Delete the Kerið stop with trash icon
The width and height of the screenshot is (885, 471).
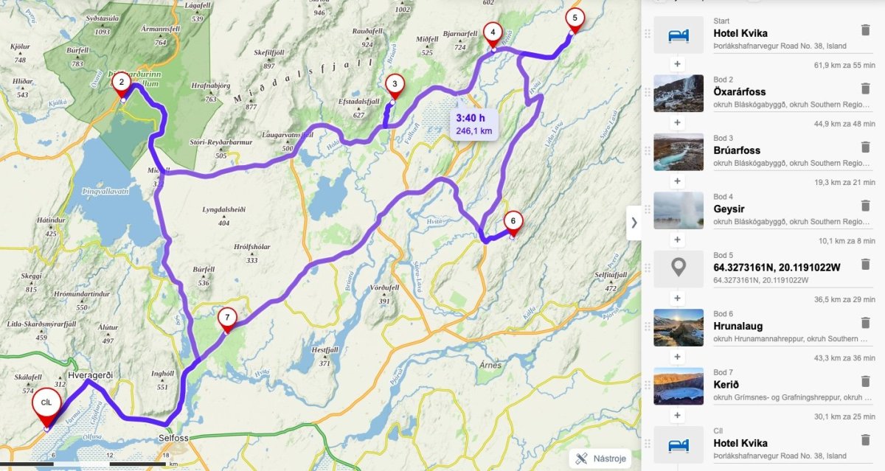coord(866,381)
